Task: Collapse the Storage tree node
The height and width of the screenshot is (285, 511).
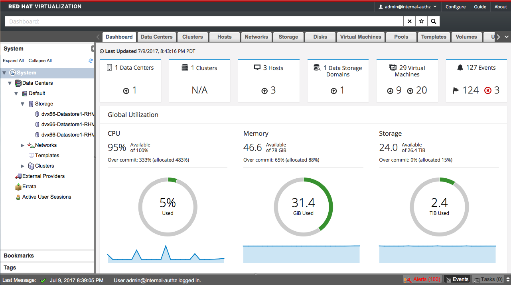Action: (23, 104)
